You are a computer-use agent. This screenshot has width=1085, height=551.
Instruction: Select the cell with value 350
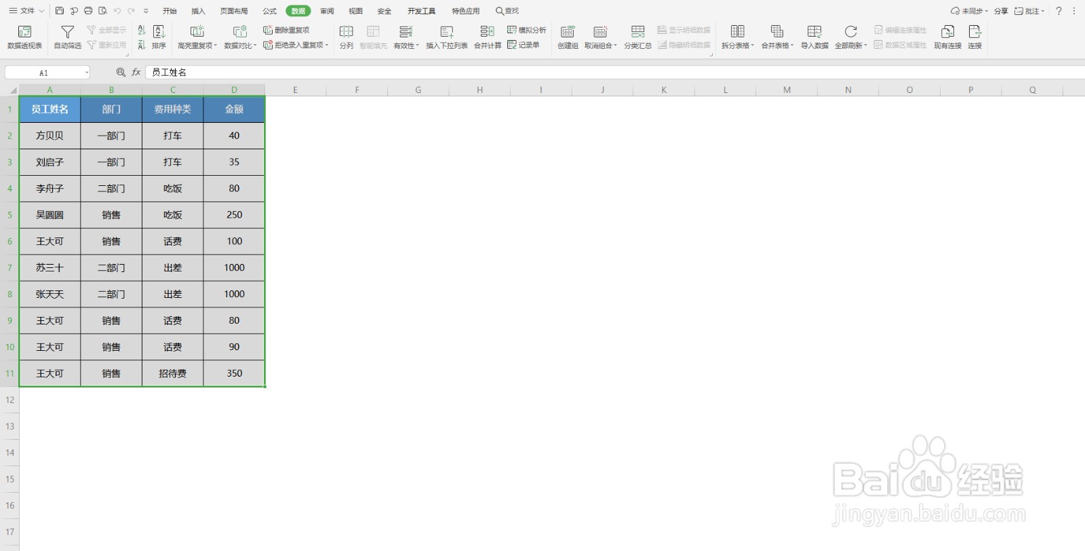click(x=234, y=373)
